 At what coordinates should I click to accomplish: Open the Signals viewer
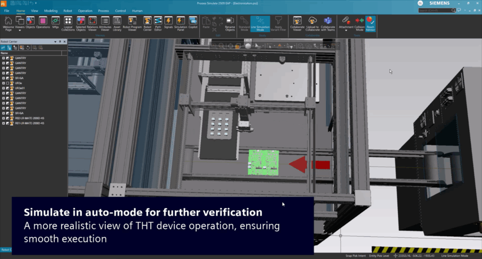169,23
